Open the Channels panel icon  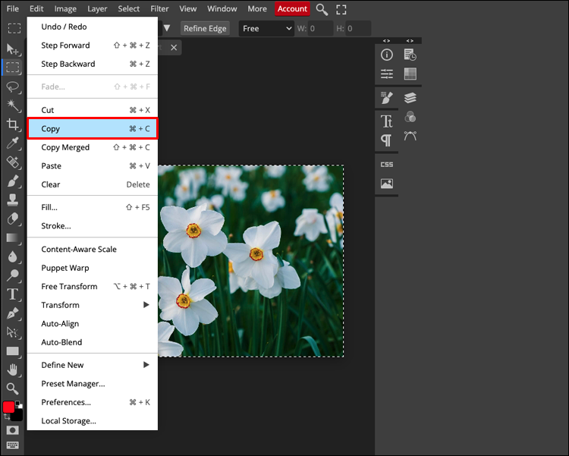pos(410,117)
